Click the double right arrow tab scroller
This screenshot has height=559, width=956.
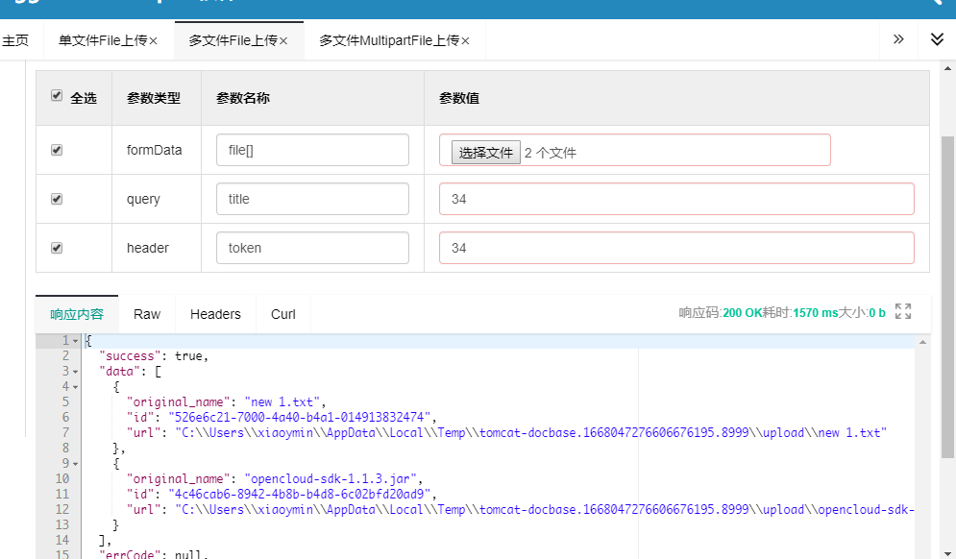click(898, 39)
